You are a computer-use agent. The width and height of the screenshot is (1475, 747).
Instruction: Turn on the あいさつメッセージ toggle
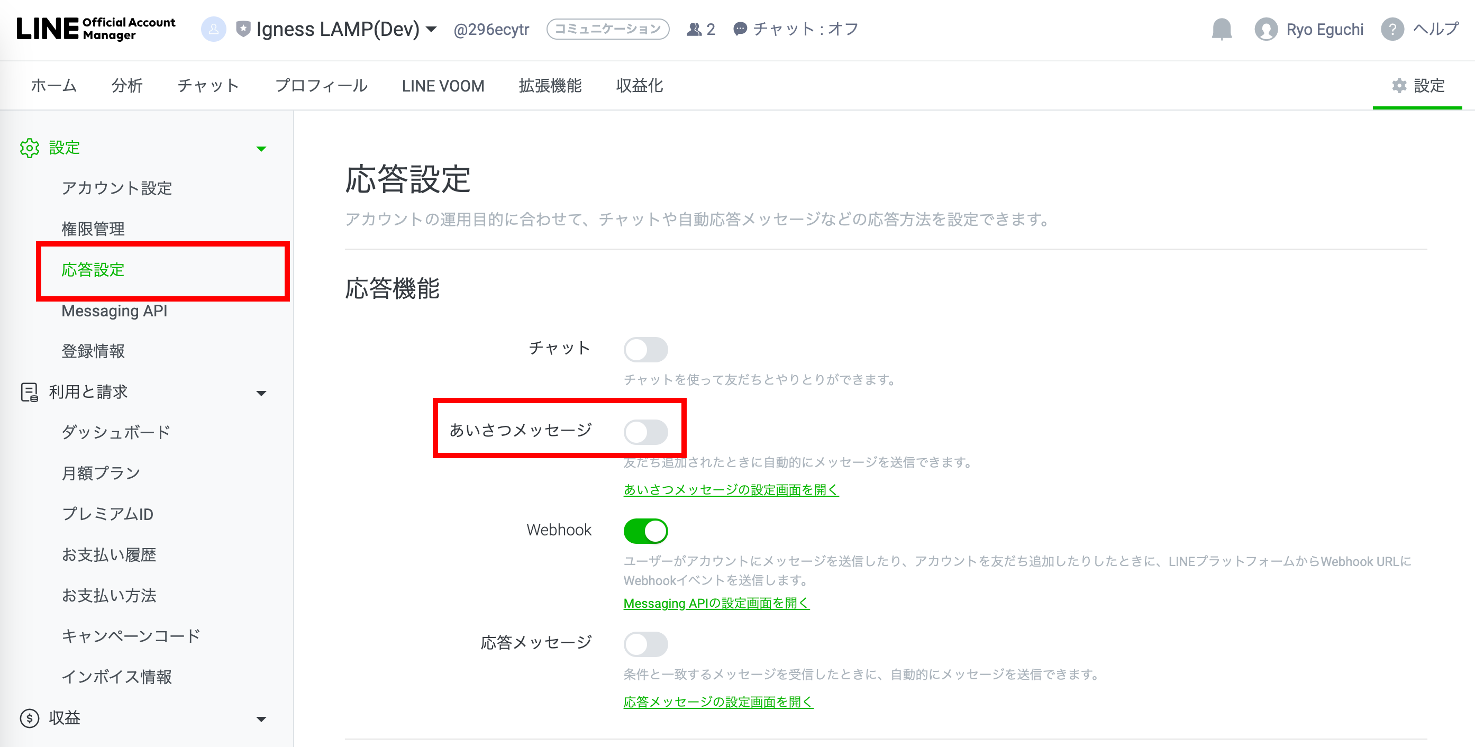coord(645,432)
